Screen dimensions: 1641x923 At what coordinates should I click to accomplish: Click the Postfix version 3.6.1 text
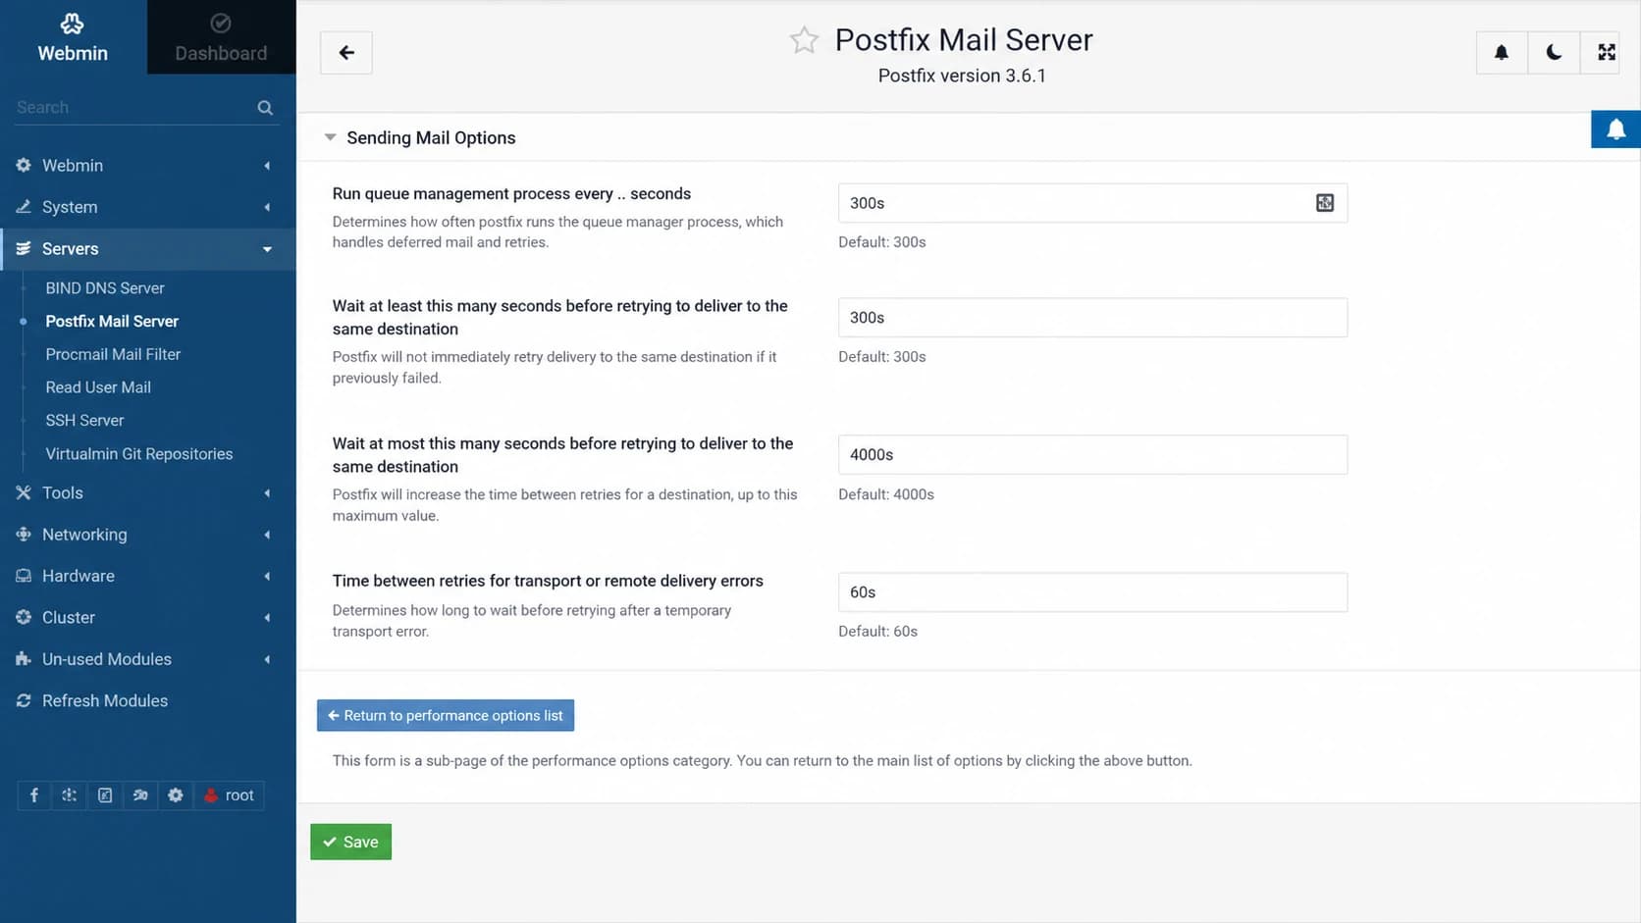coord(962,76)
